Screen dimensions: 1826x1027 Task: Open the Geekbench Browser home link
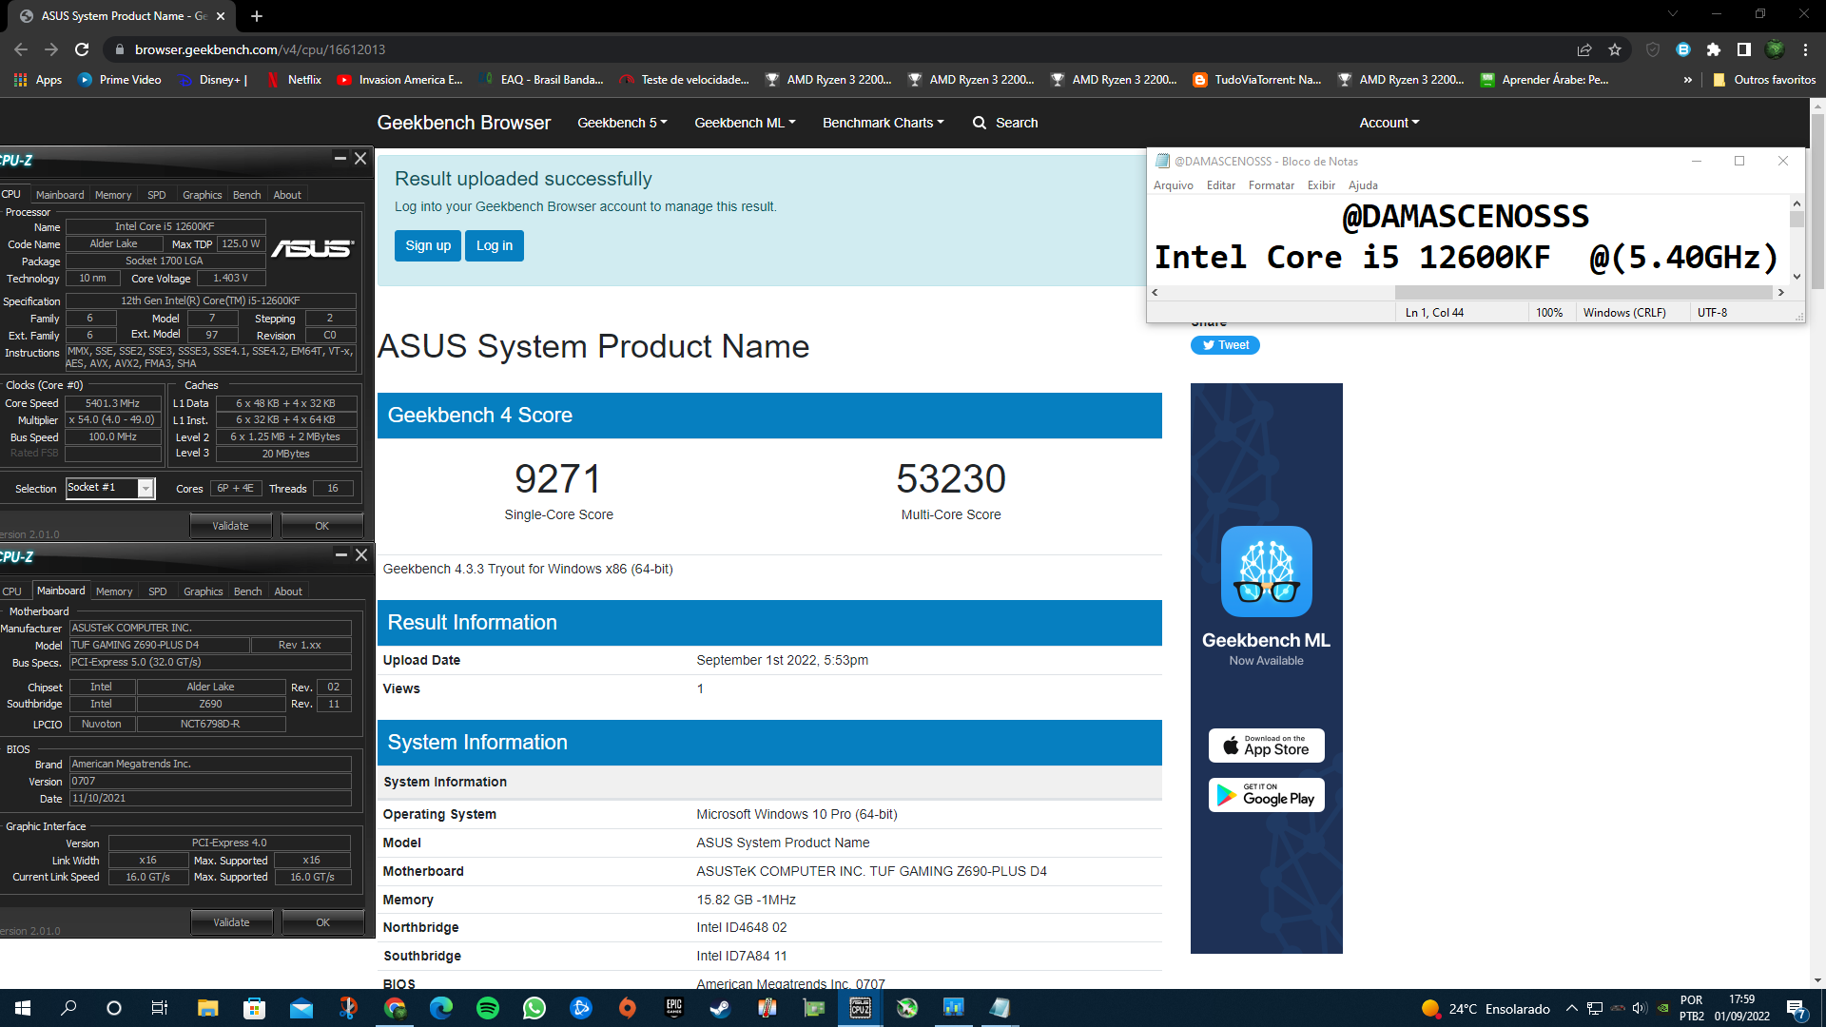point(463,123)
